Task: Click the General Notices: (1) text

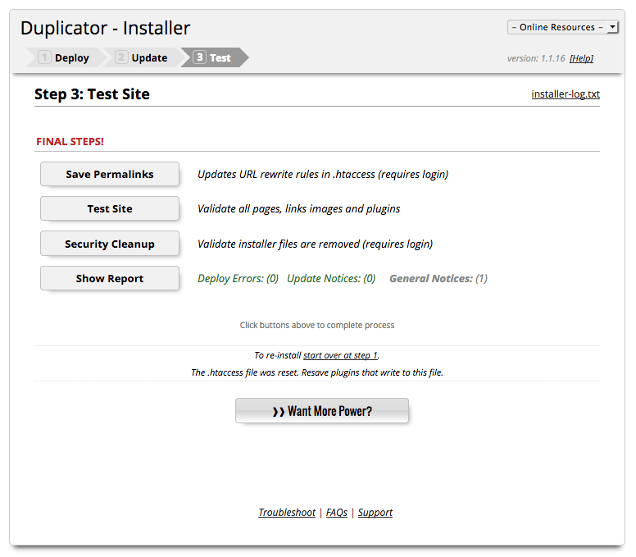Action: point(438,279)
